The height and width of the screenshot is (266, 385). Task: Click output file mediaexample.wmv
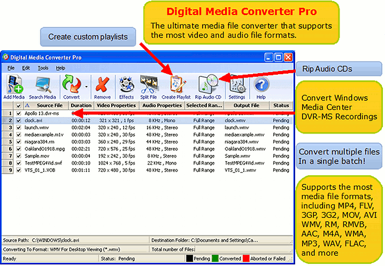(x=244, y=135)
